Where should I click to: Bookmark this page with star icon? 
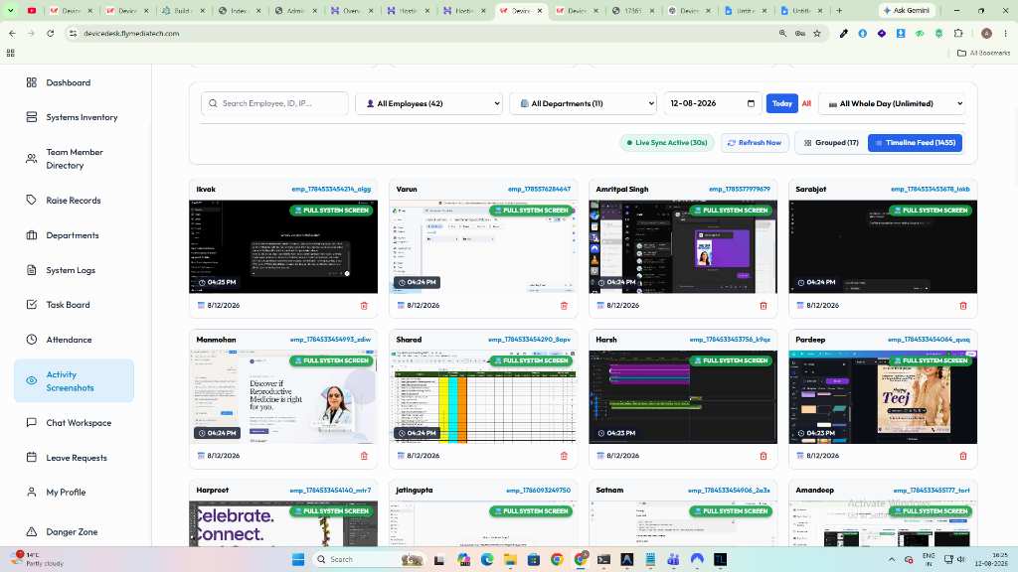817,33
